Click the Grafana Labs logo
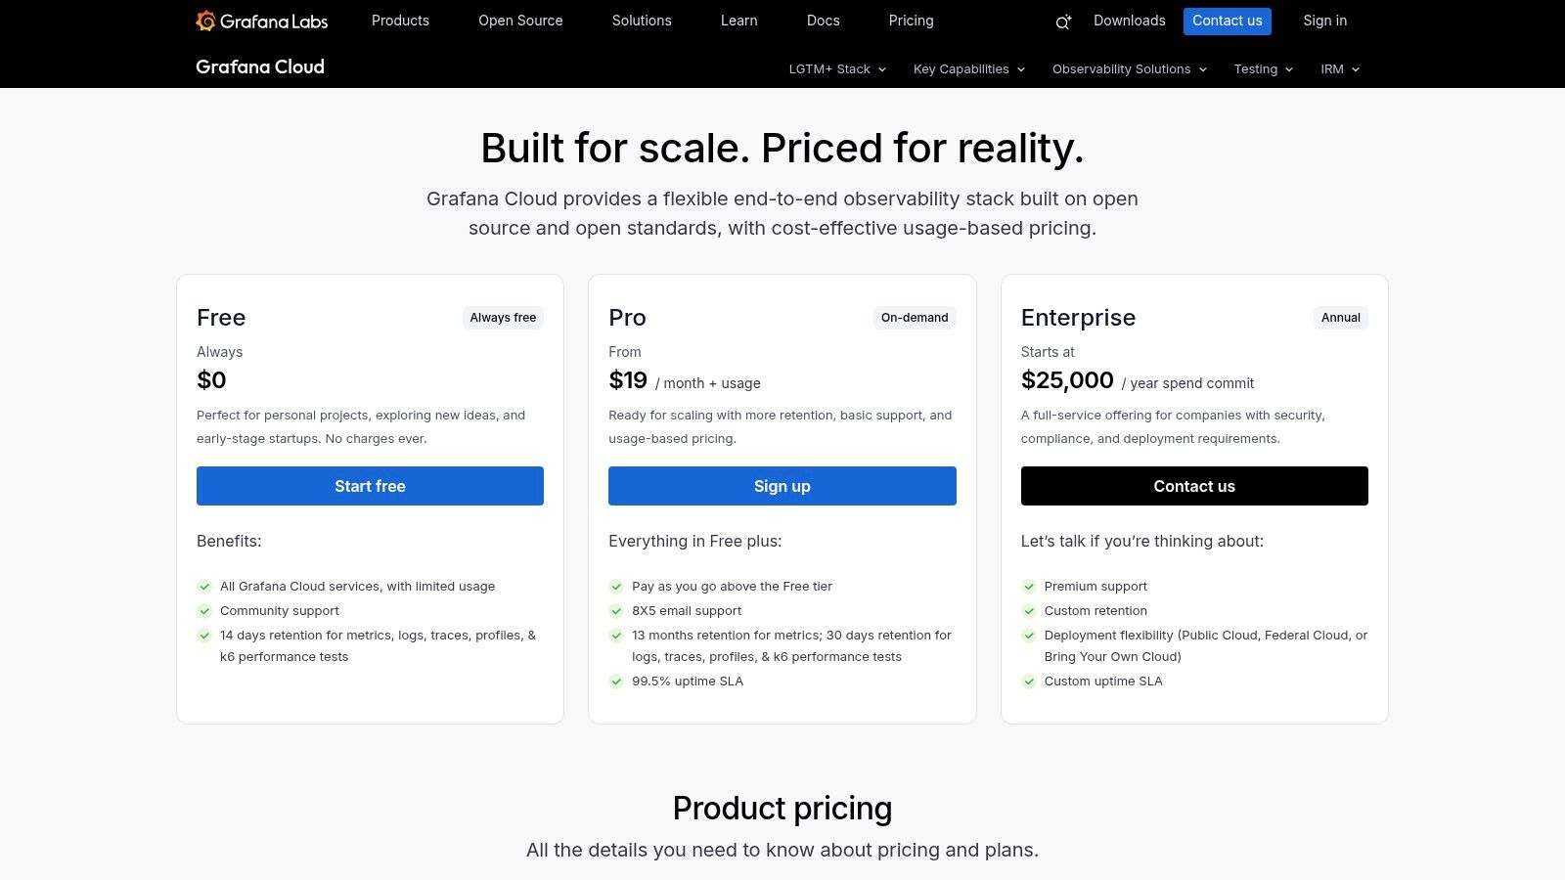1565x880 pixels. (261, 21)
